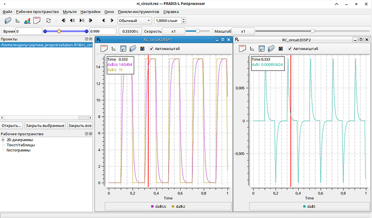This screenshot has width=372, height=218.
Task: Jump to first frame playback button
Action: click(63, 20)
